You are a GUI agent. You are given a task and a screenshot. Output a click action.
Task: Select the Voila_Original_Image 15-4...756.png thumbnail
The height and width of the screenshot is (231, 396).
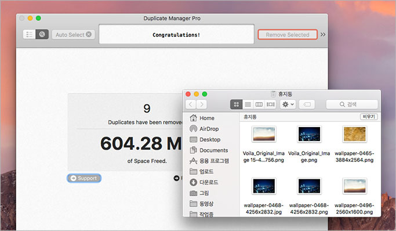pos(264,134)
